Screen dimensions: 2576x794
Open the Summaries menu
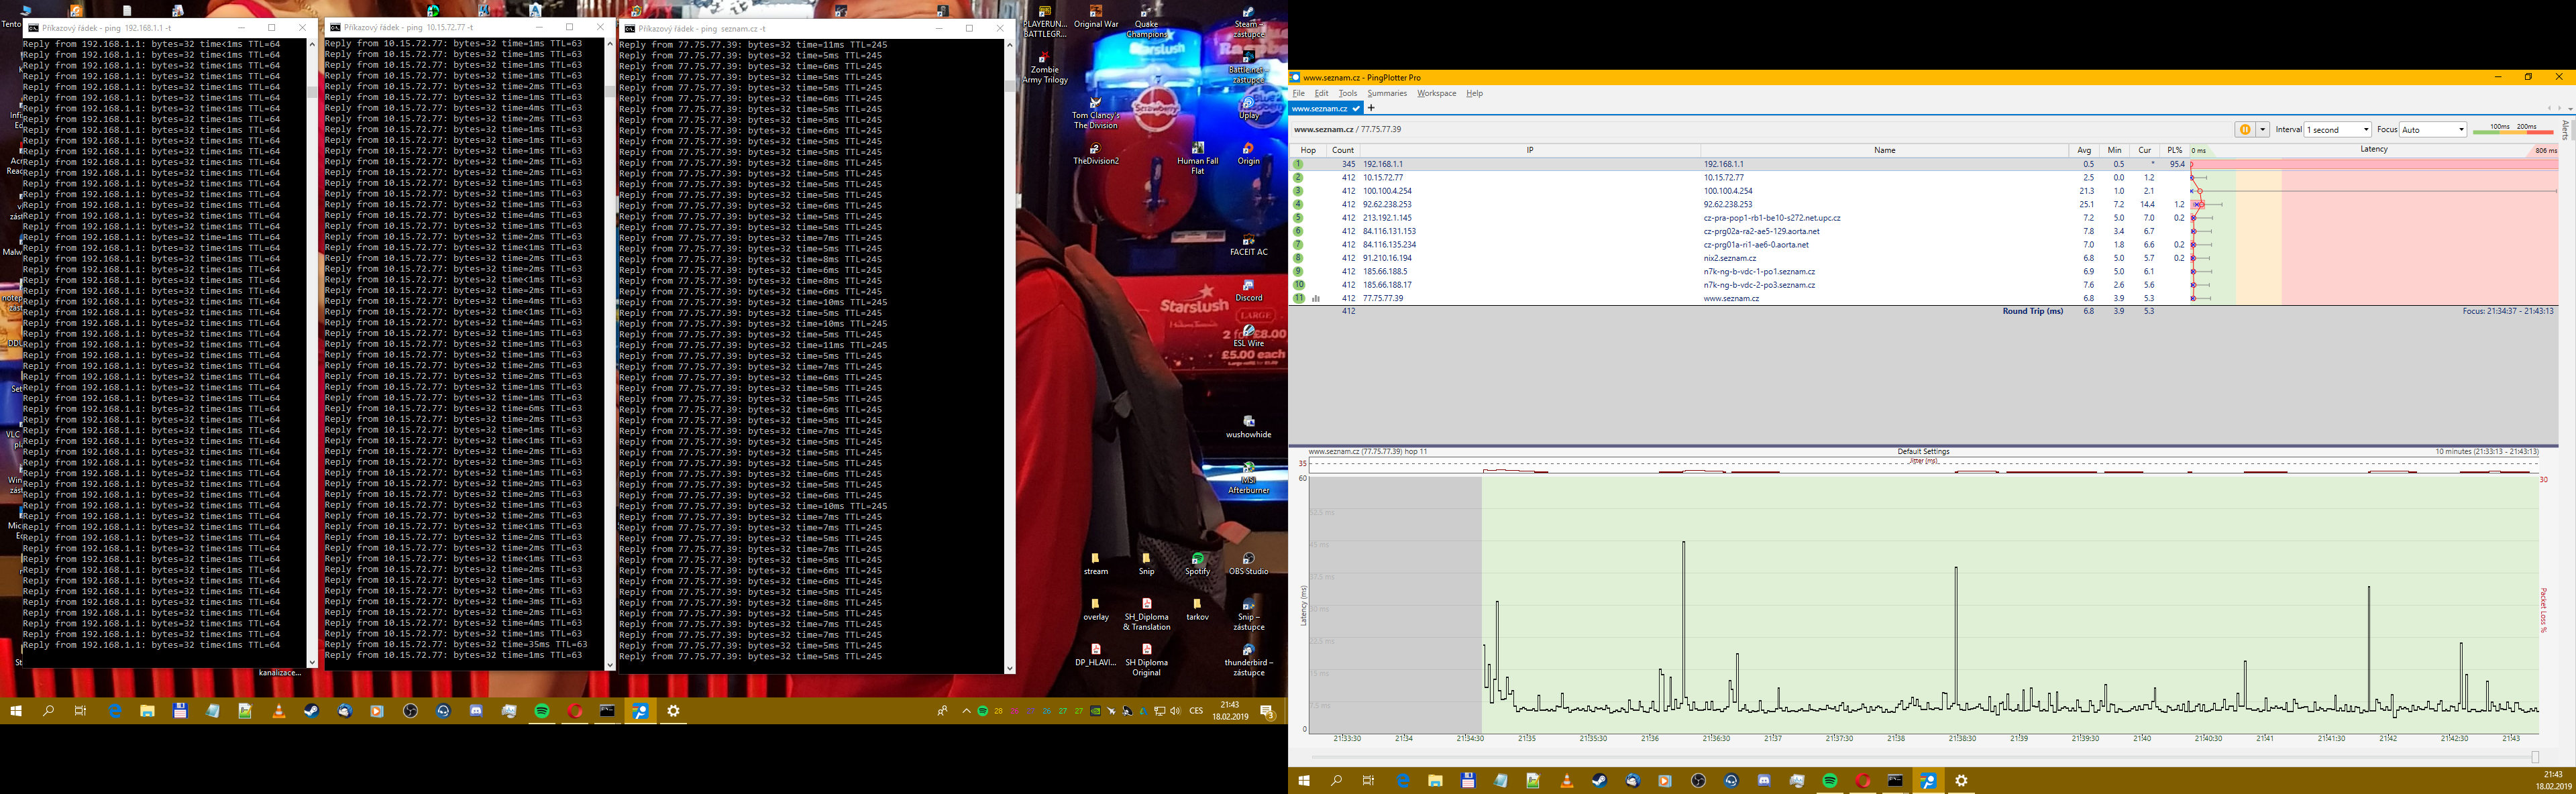coord(1386,93)
